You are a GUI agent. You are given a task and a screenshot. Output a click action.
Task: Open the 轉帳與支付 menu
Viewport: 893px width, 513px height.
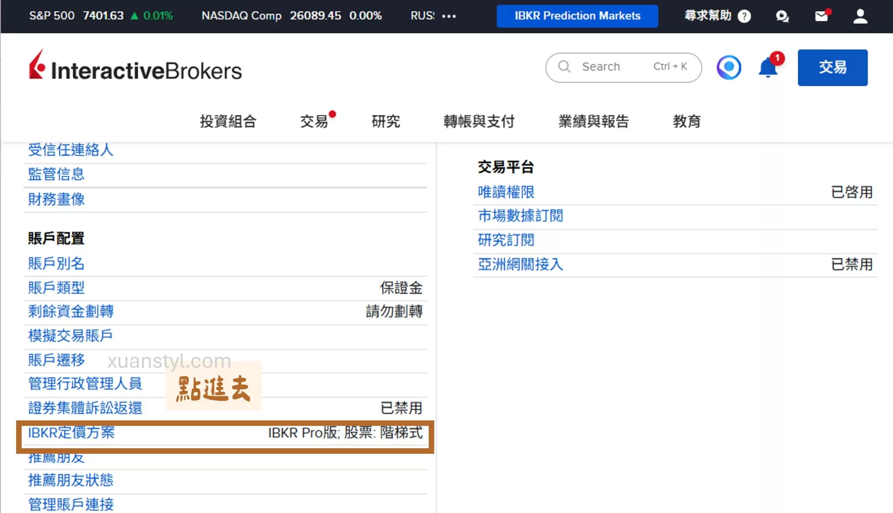pos(479,121)
